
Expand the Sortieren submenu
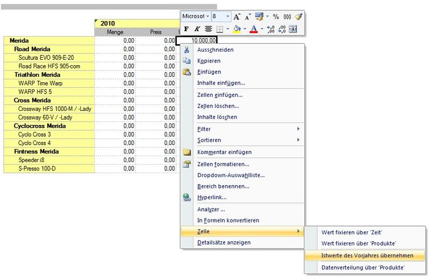point(242,140)
